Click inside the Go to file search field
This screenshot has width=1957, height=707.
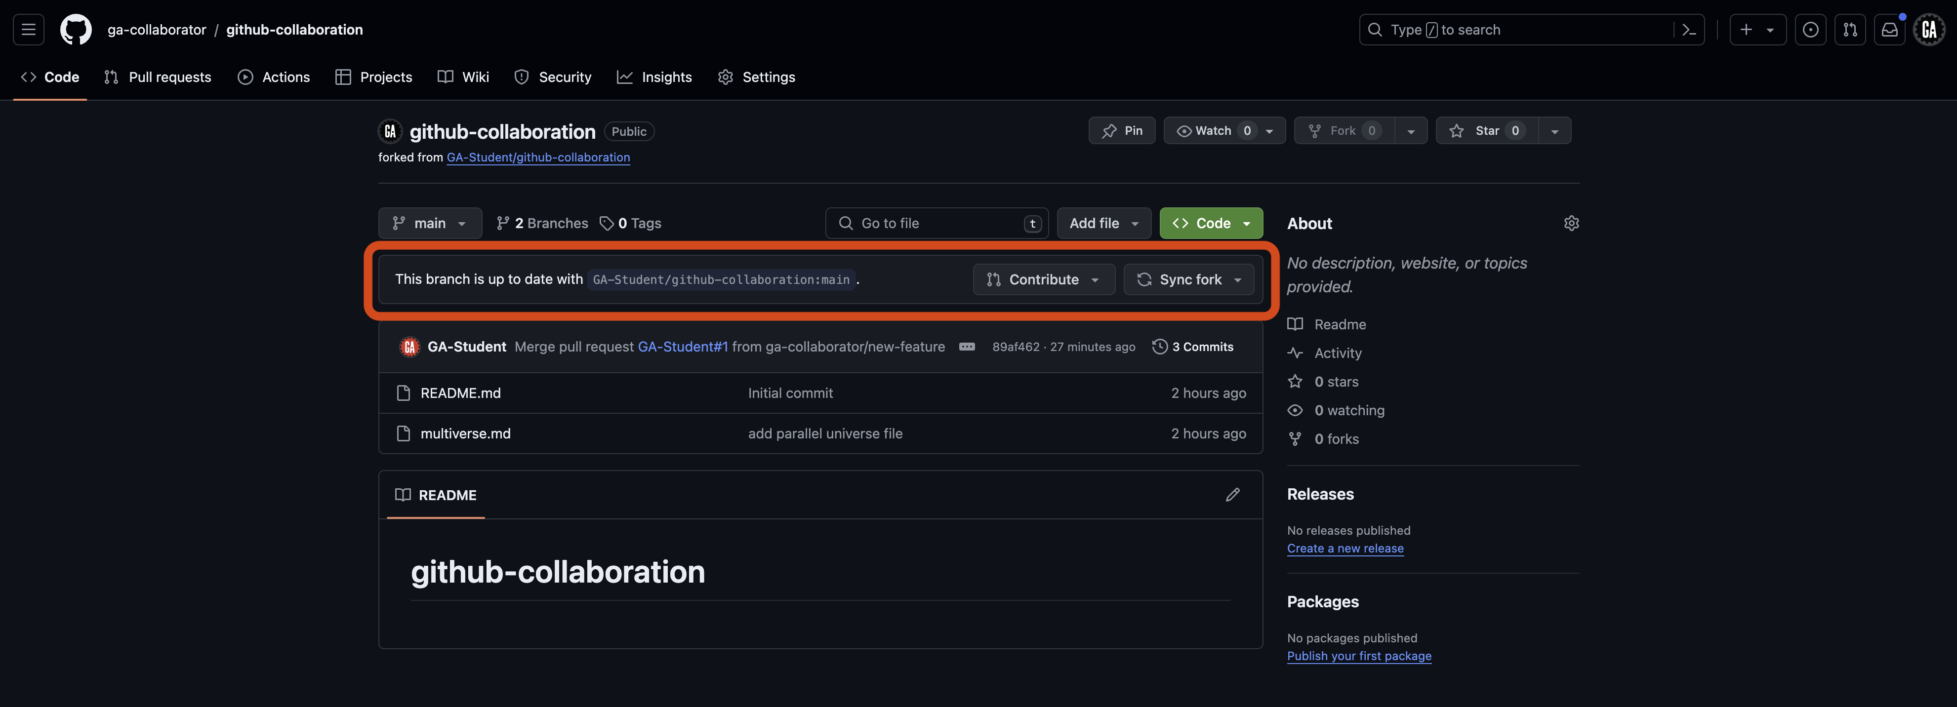click(x=927, y=223)
